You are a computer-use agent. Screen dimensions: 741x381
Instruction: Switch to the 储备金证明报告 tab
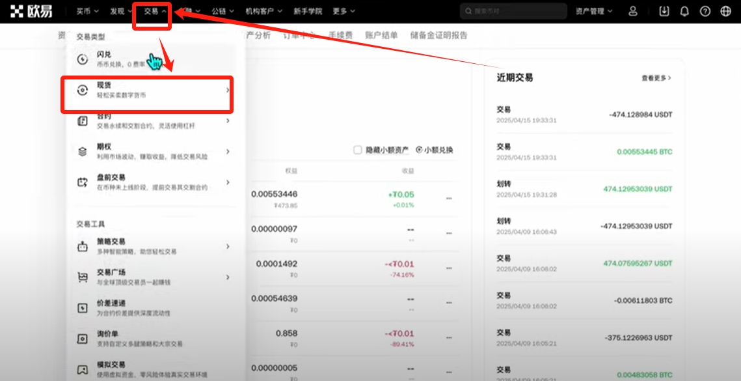438,35
